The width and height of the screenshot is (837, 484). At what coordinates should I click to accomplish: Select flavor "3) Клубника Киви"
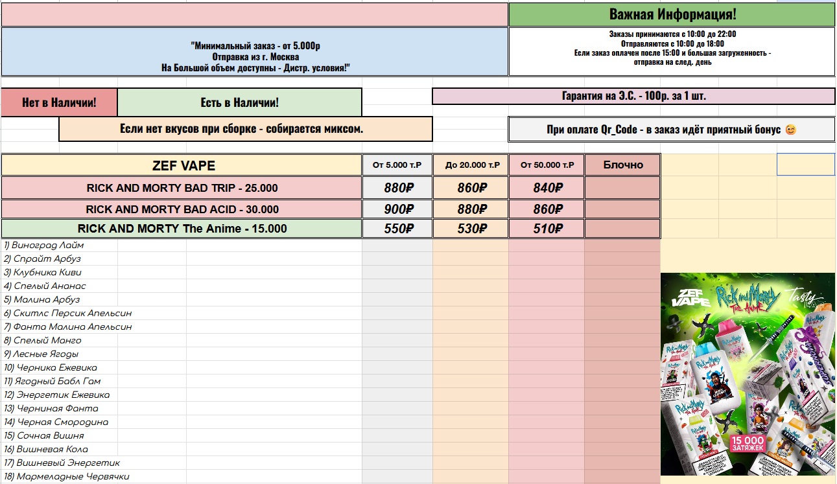[x=43, y=273]
